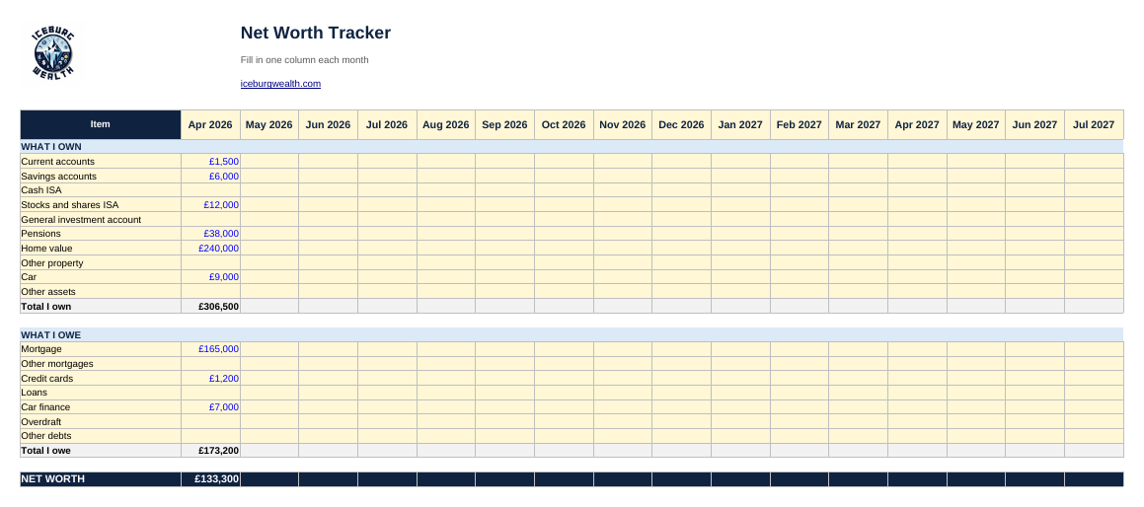Select the Cash ISA row label
The width and height of the screenshot is (1144, 507).
pyautogui.click(x=101, y=189)
